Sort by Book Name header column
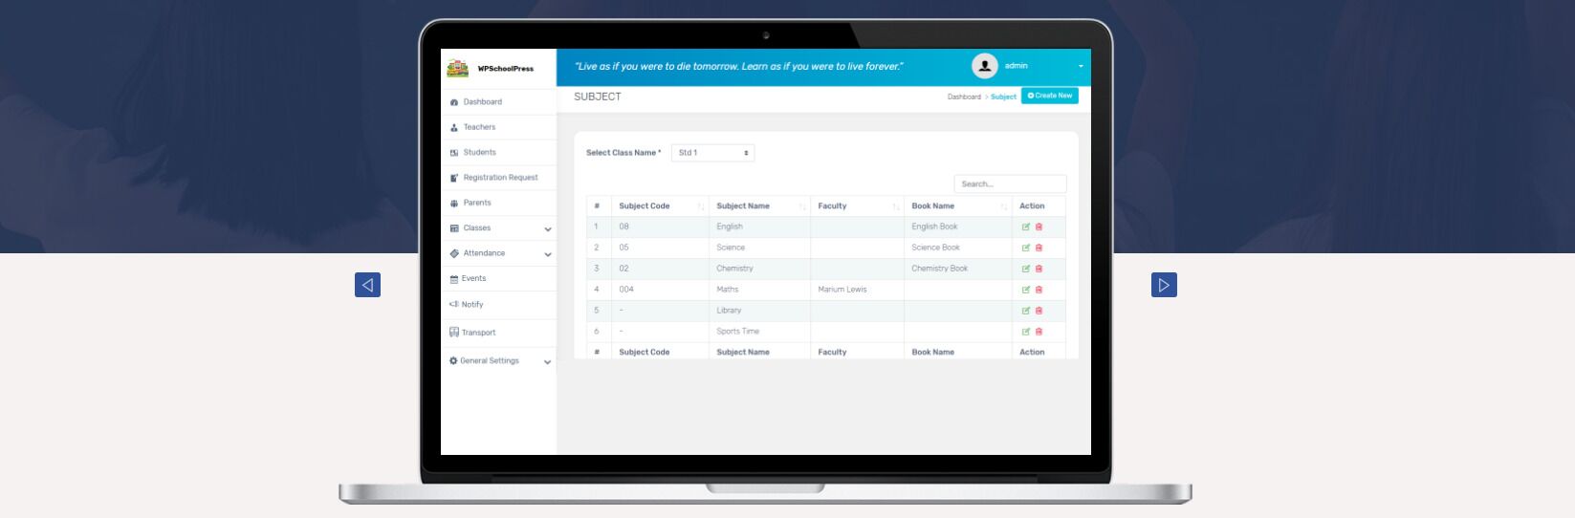The image size is (1575, 518). [957, 206]
